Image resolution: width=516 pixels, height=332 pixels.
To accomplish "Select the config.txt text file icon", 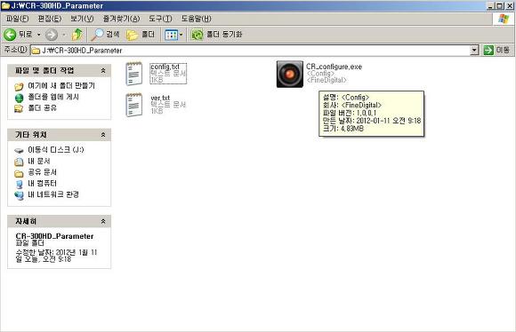I will click(x=134, y=74).
